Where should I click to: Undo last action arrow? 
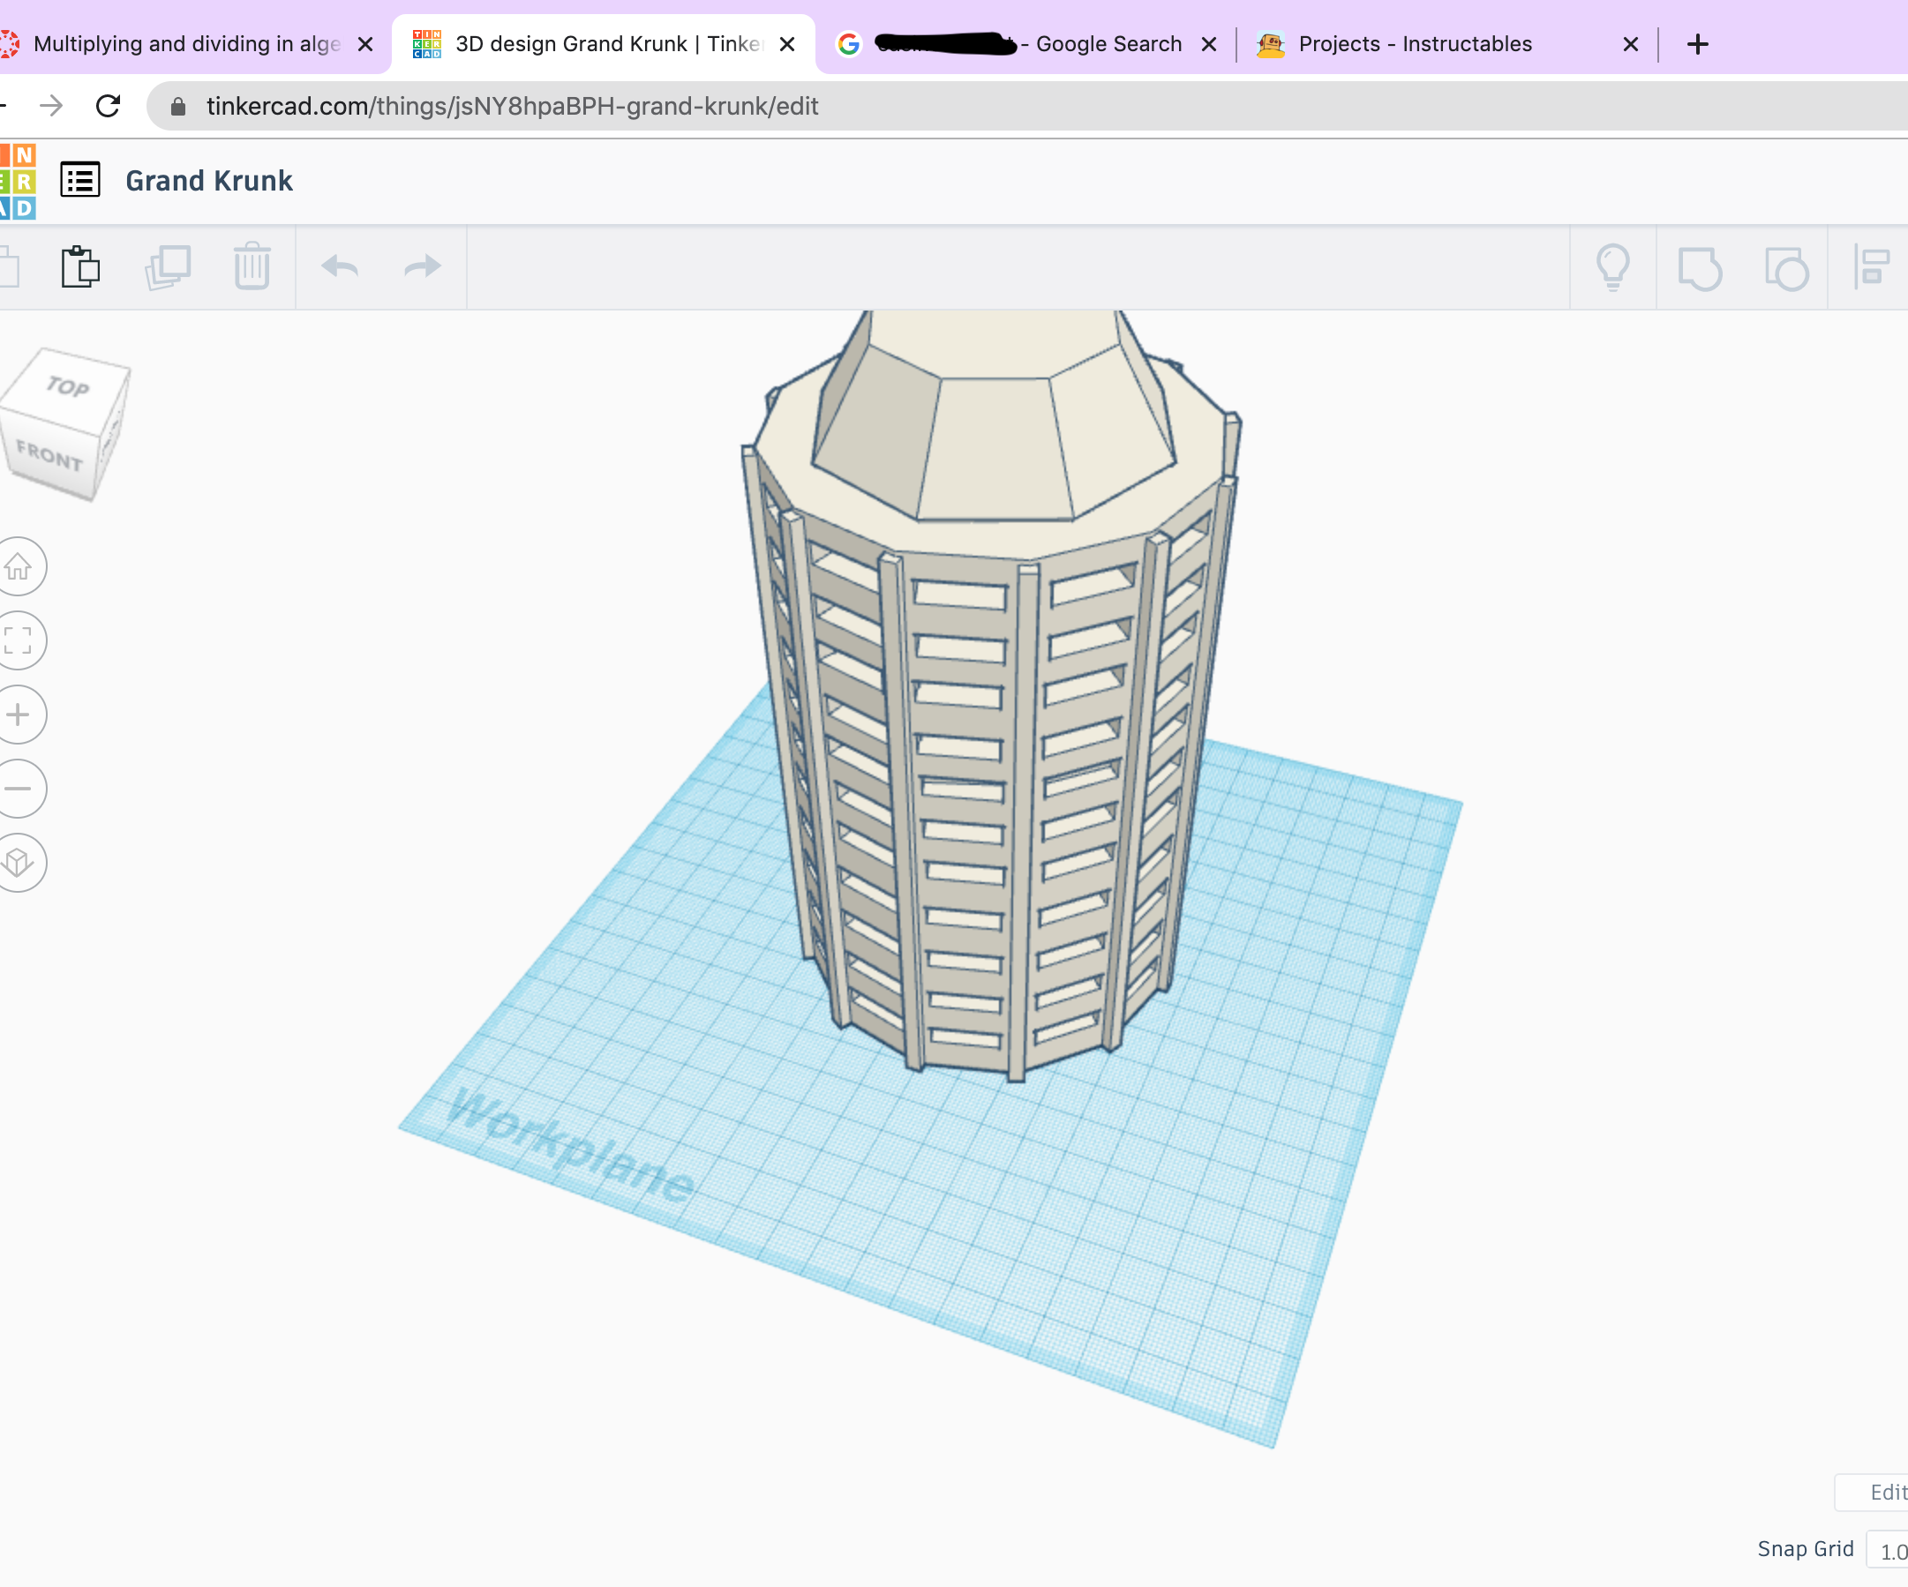(340, 267)
